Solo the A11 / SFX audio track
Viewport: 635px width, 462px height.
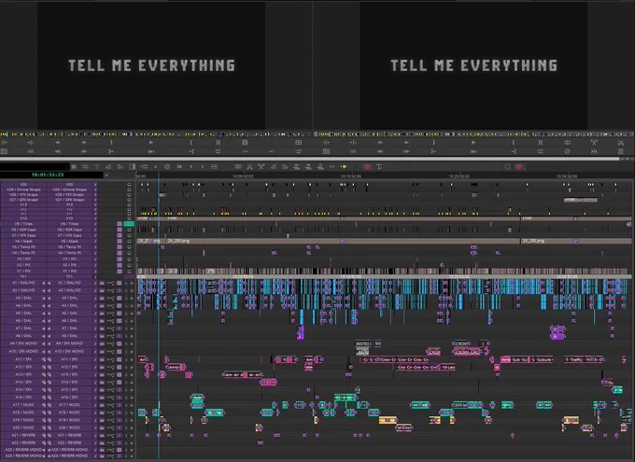click(126, 359)
